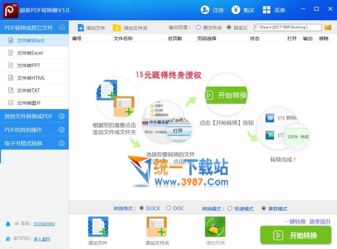
Task: Click the yellow add folder toolbar icon
Action: pos(117,28)
